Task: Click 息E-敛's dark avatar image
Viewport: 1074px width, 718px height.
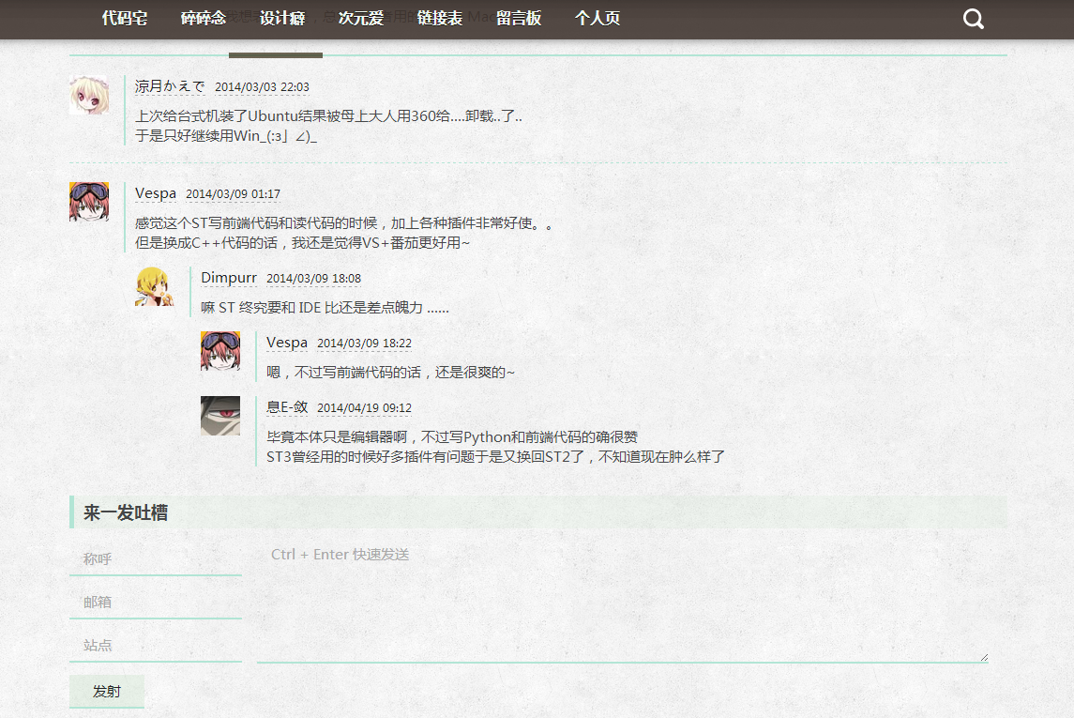Action: pyautogui.click(x=220, y=416)
